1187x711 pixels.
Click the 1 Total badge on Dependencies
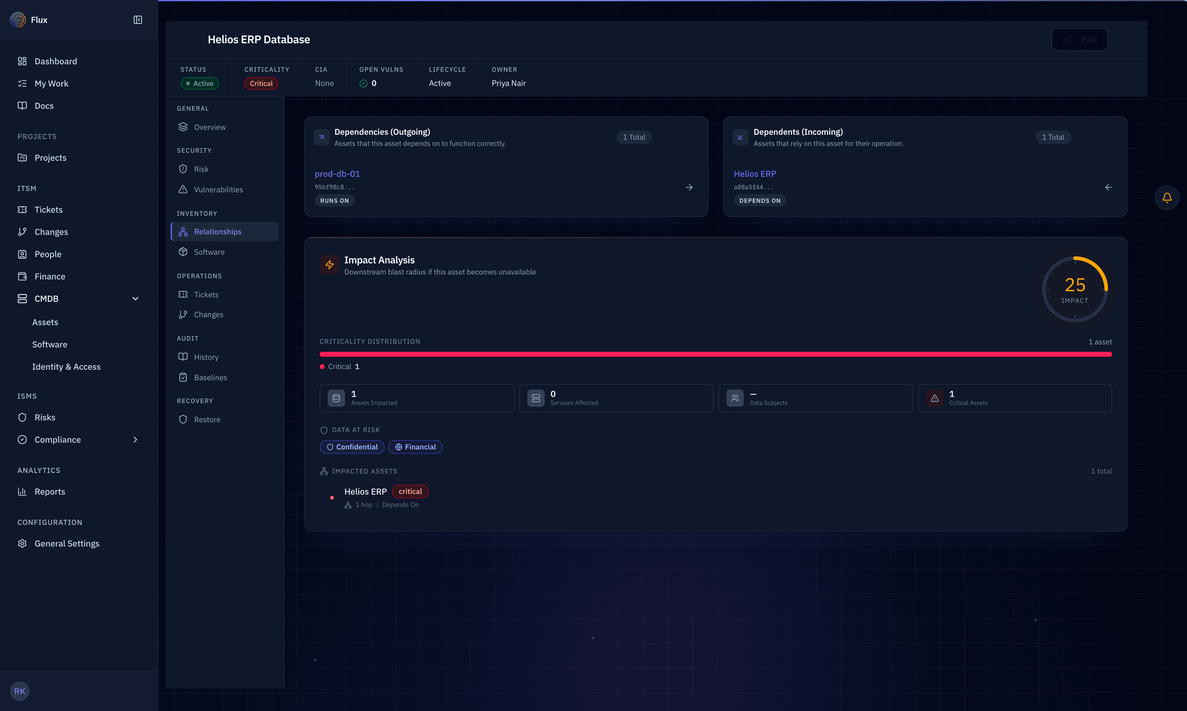(x=634, y=137)
